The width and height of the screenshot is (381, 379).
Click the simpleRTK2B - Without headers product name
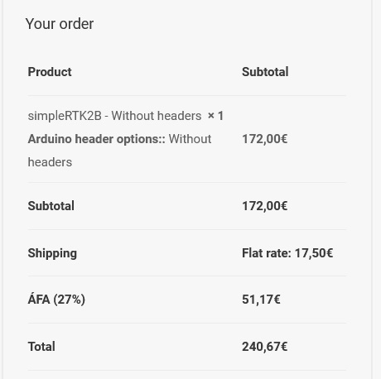pos(114,116)
